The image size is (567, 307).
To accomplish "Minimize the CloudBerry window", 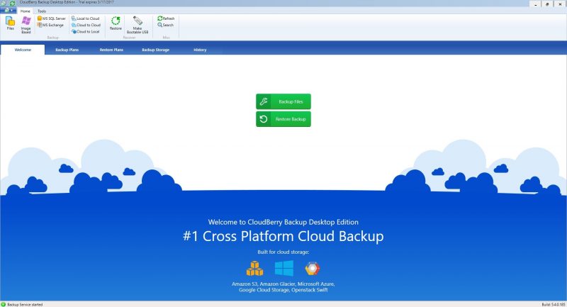I will tap(536, 4).
